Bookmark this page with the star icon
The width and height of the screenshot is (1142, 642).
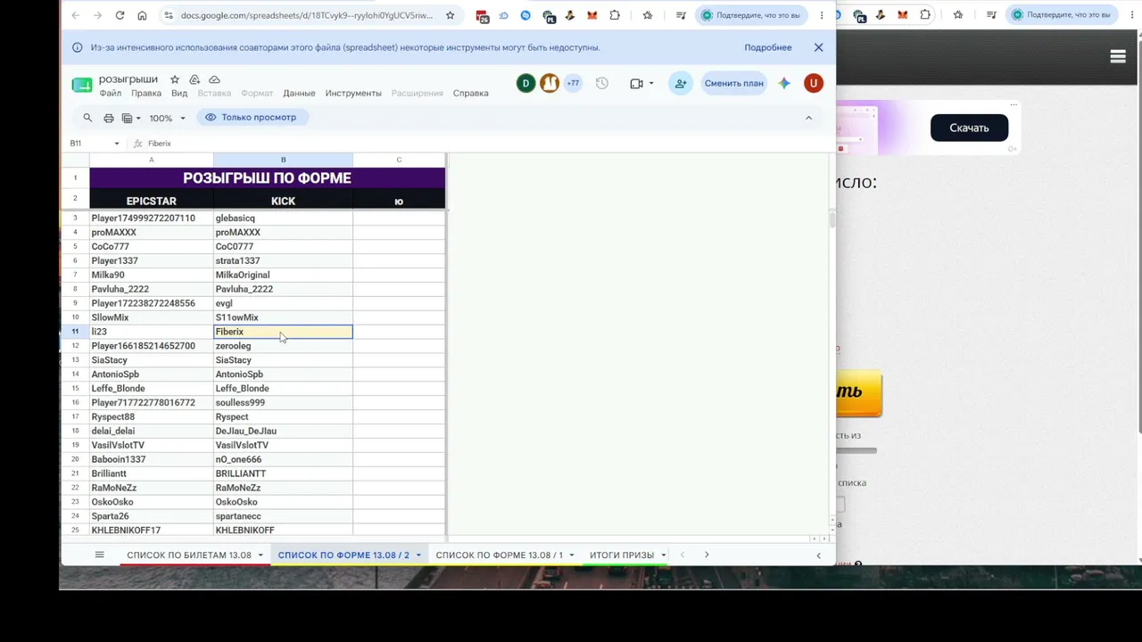[450, 15]
